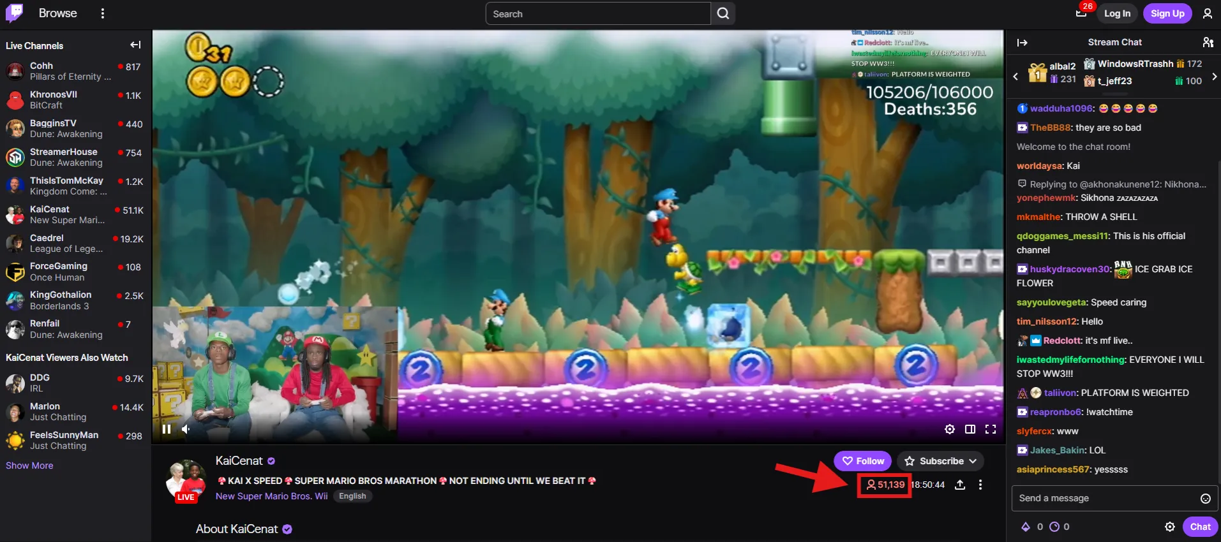Screen dimensions: 1221x542
Task: Click the Log In button
Action: click(1117, 13)
